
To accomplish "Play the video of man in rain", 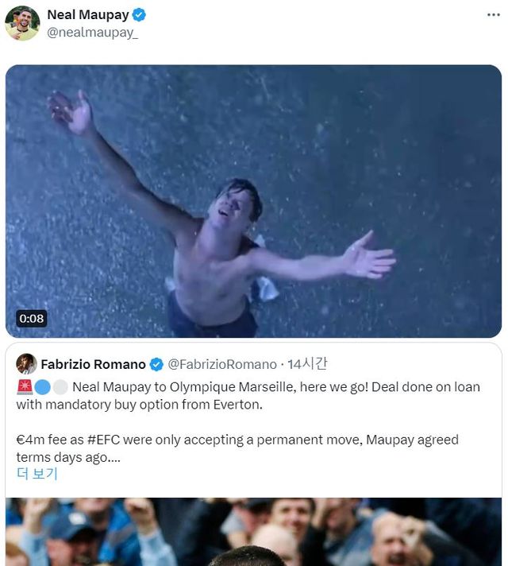I will click(x=253, y=201).
